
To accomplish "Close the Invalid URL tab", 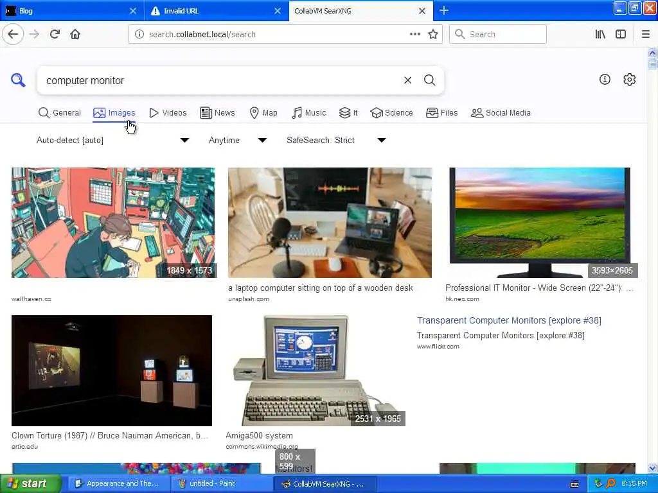I will click(x=278, y=11).
